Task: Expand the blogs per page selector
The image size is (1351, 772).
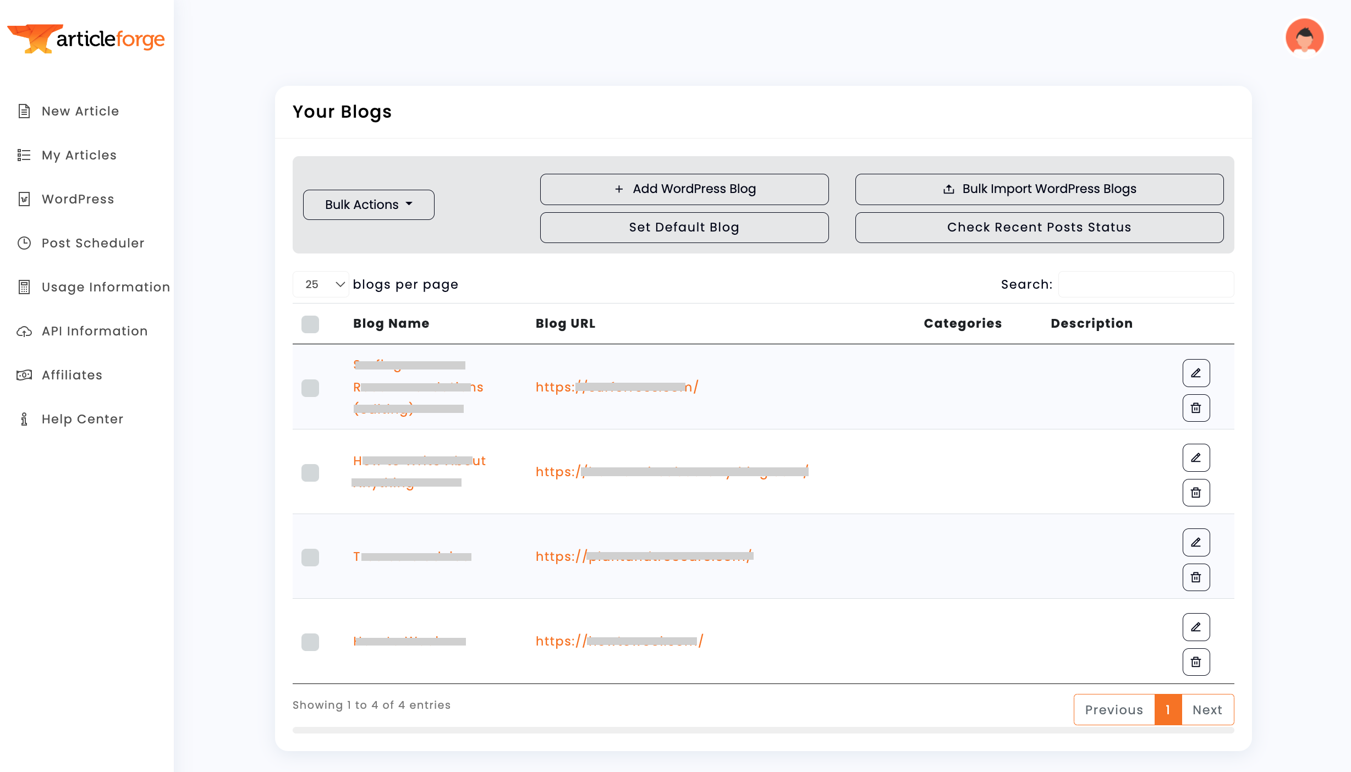Action: [x=321, y=284]
